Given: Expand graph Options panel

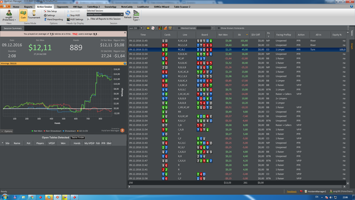Looking at the screenshot, I should tap(7, 131).
